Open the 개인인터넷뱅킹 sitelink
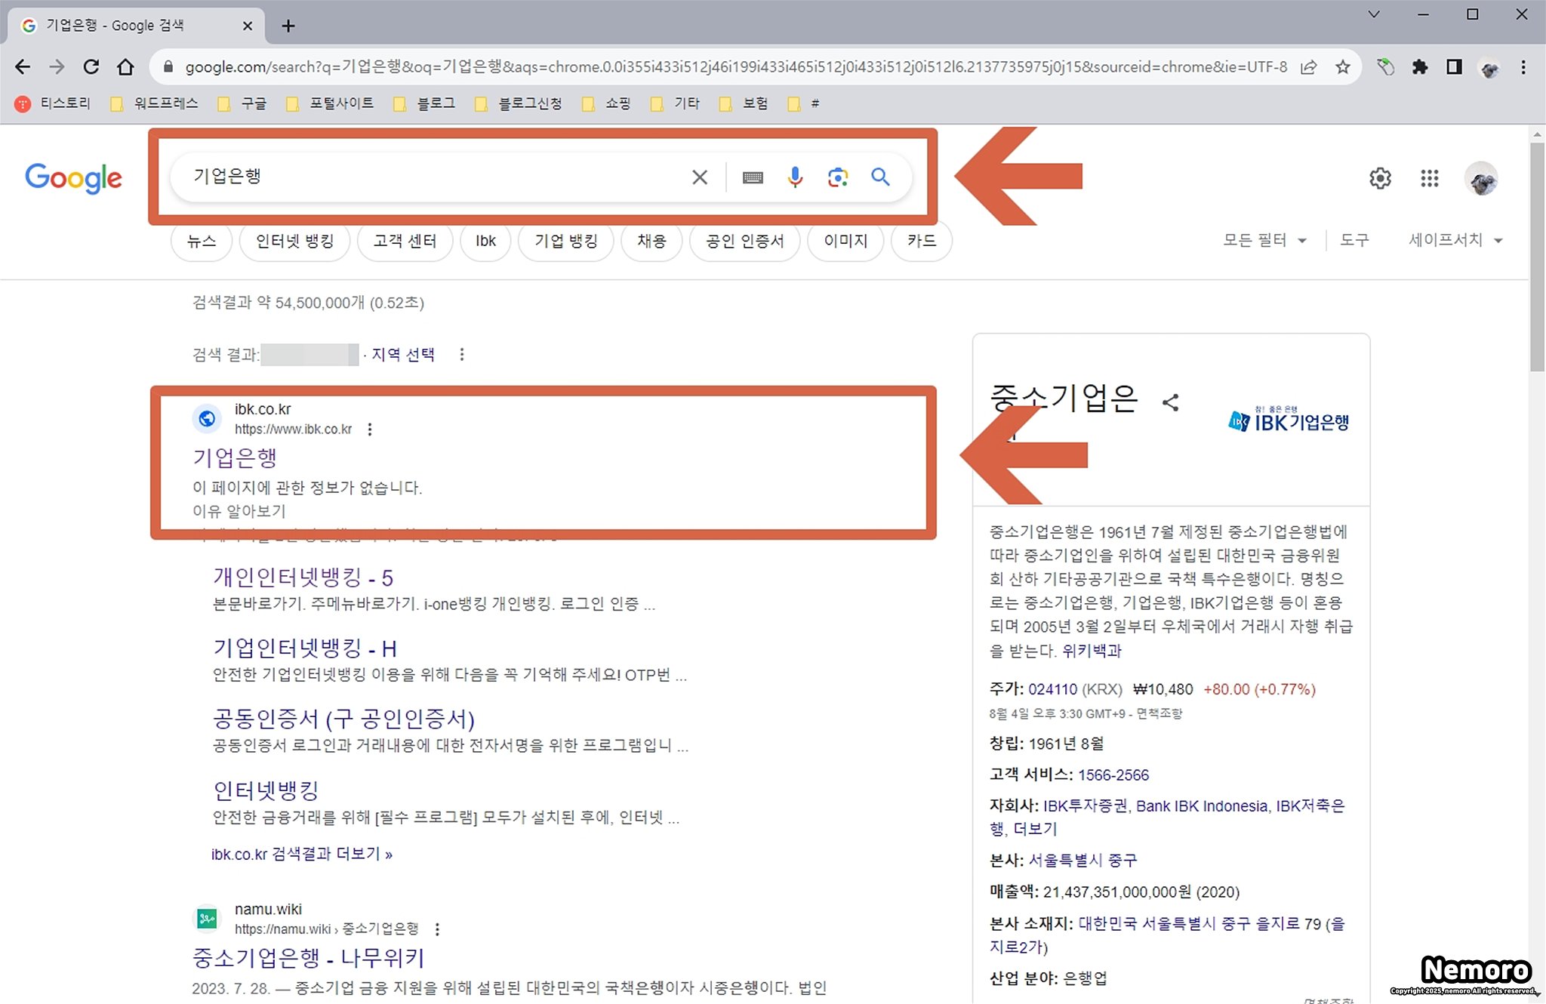This screenshot has width=1546, height=1004. point(303,577)
